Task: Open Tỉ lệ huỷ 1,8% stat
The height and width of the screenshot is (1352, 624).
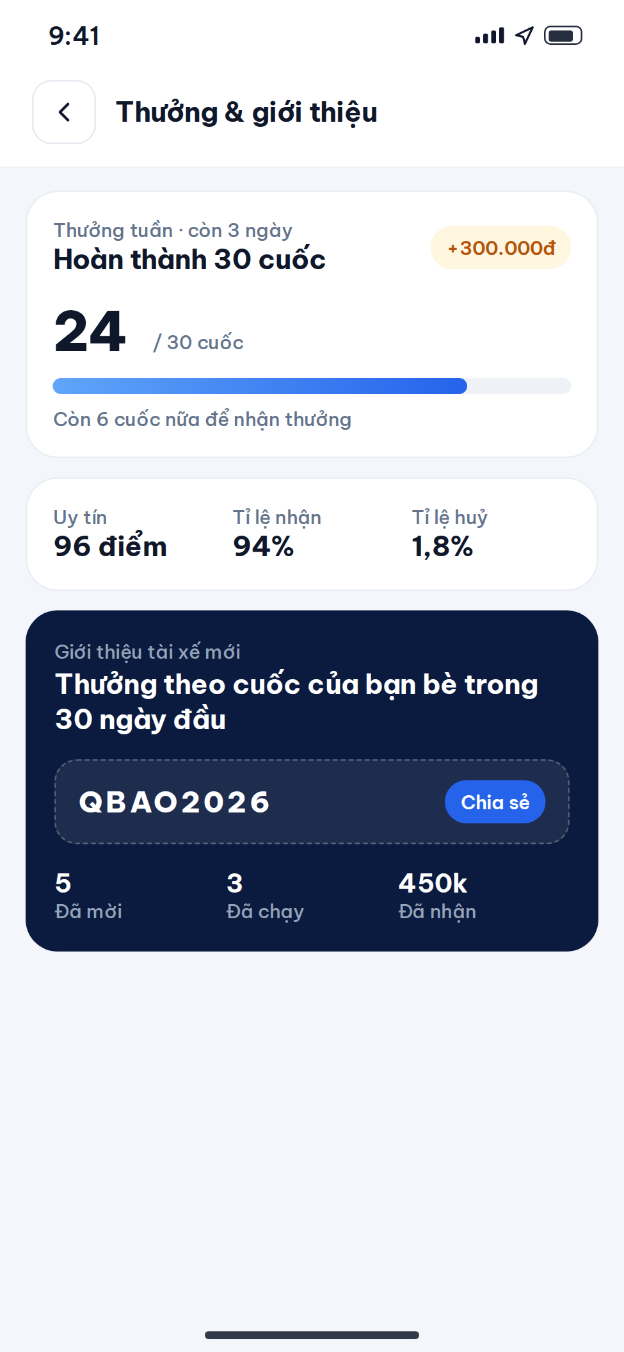Action: coord(449,534)
